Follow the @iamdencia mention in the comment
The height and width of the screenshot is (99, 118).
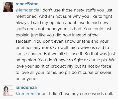[27, 10]
